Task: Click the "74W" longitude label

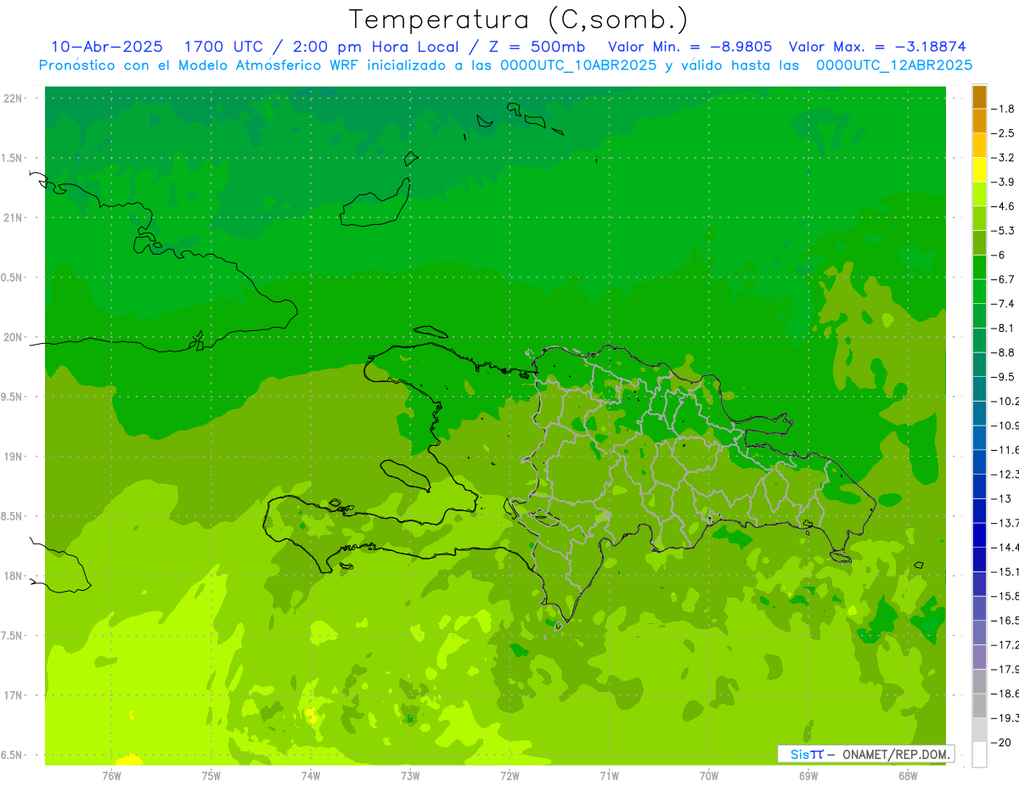Action: click(x=310, y=776)
